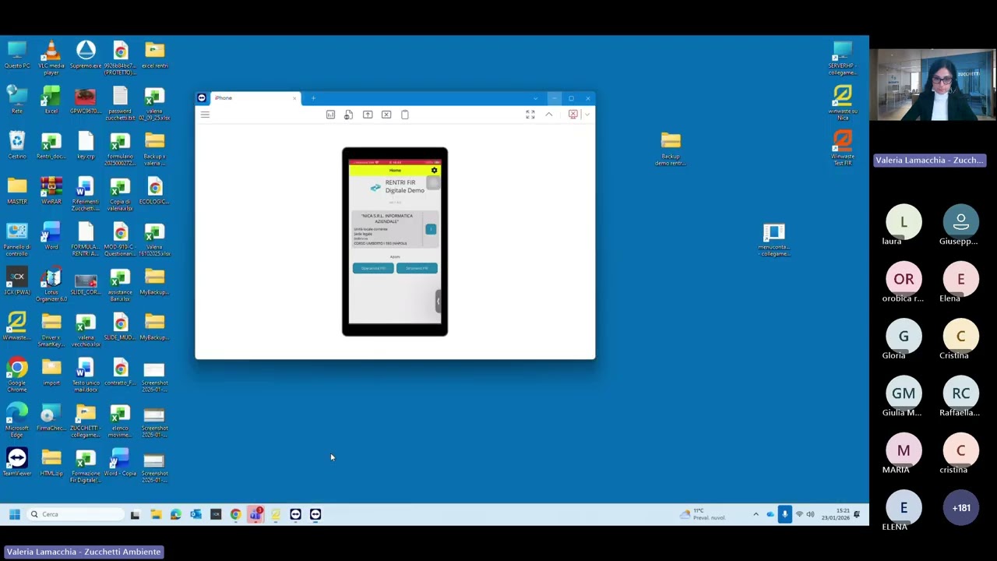Show the +181 additional participants
The width and height of the screenshot is (997, 561).
pos(961,508)
